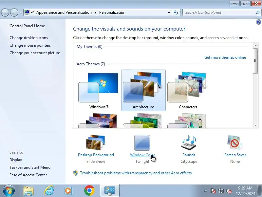
Task: Click Appearance and Personalization breadcrumb
Action: point(64,12)
